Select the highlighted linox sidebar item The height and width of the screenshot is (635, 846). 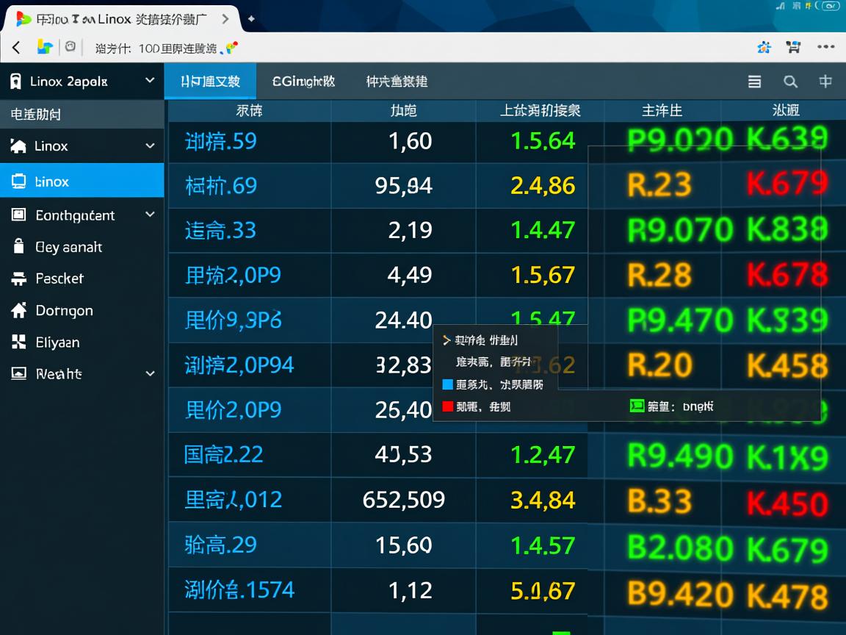(x=82, y=181)
